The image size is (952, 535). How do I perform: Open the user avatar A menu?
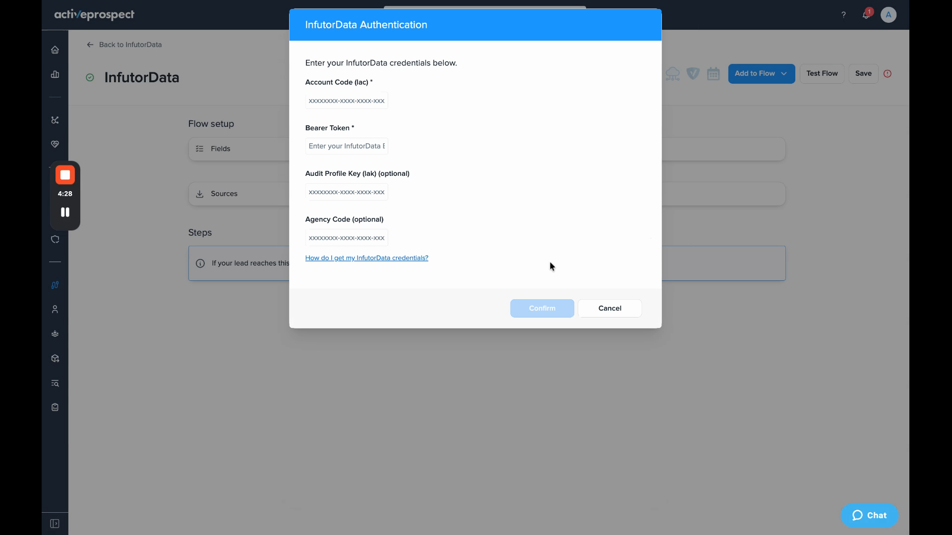point(889,15)
